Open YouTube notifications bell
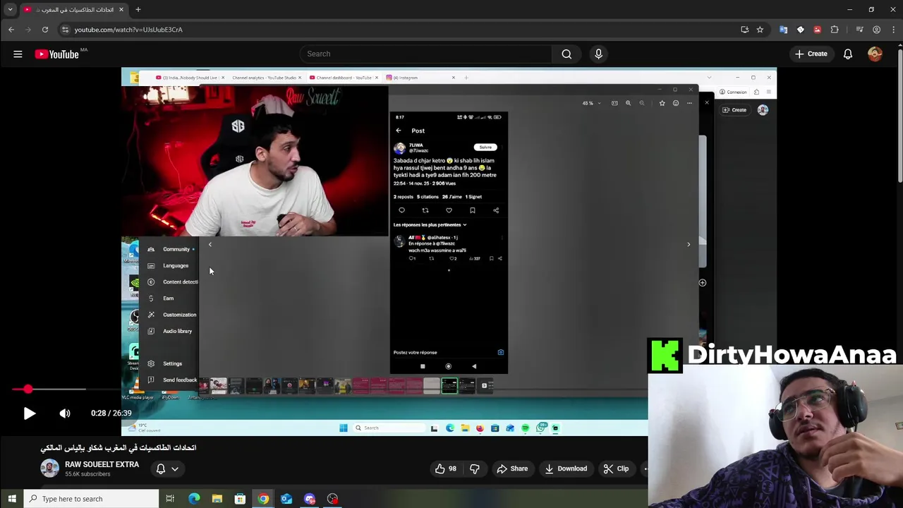Screen dimensions: 903x508 pos(848,54)
